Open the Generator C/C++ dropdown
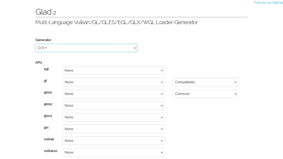This screenshot has height=159, width=283. (86, 48)
